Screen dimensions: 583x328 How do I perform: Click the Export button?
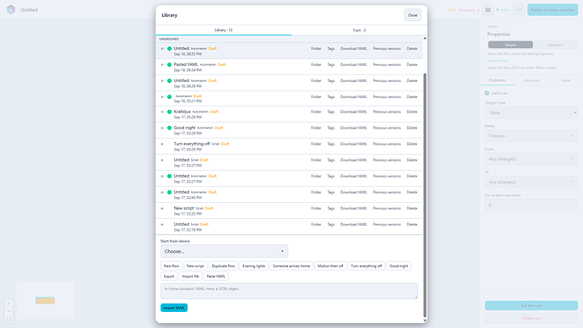click(169, 276)
